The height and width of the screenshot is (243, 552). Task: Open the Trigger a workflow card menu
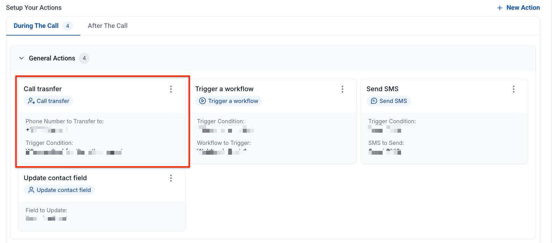(342, 89)
